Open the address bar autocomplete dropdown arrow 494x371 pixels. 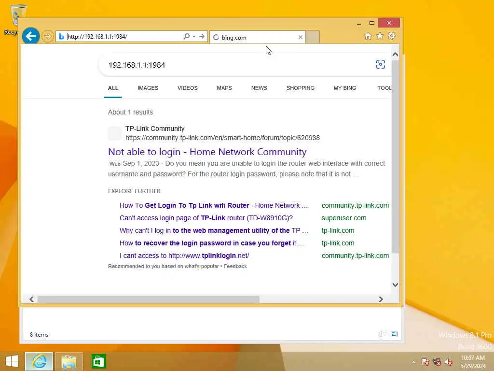click(194, 36)
